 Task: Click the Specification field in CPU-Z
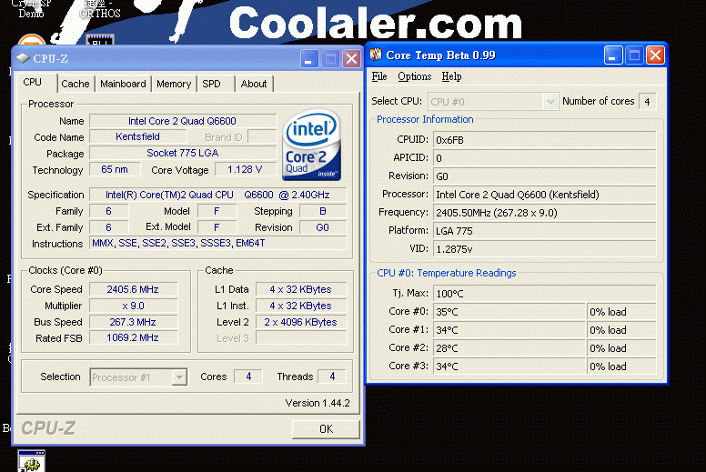[218, 195]
